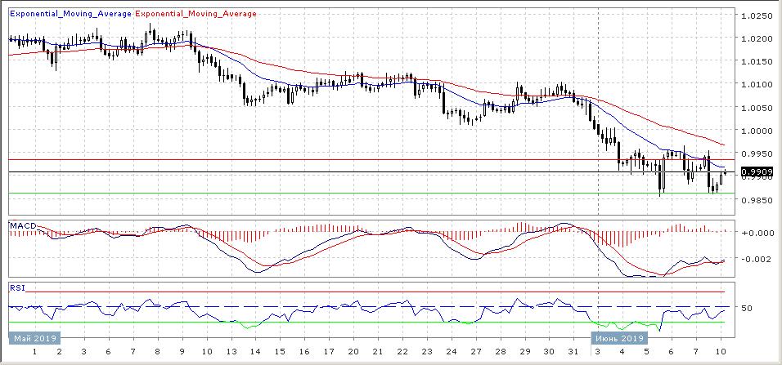Viewport: 782px width, 365px height.
Task: Select day 29 on the date axis
Action: (525, 351)
